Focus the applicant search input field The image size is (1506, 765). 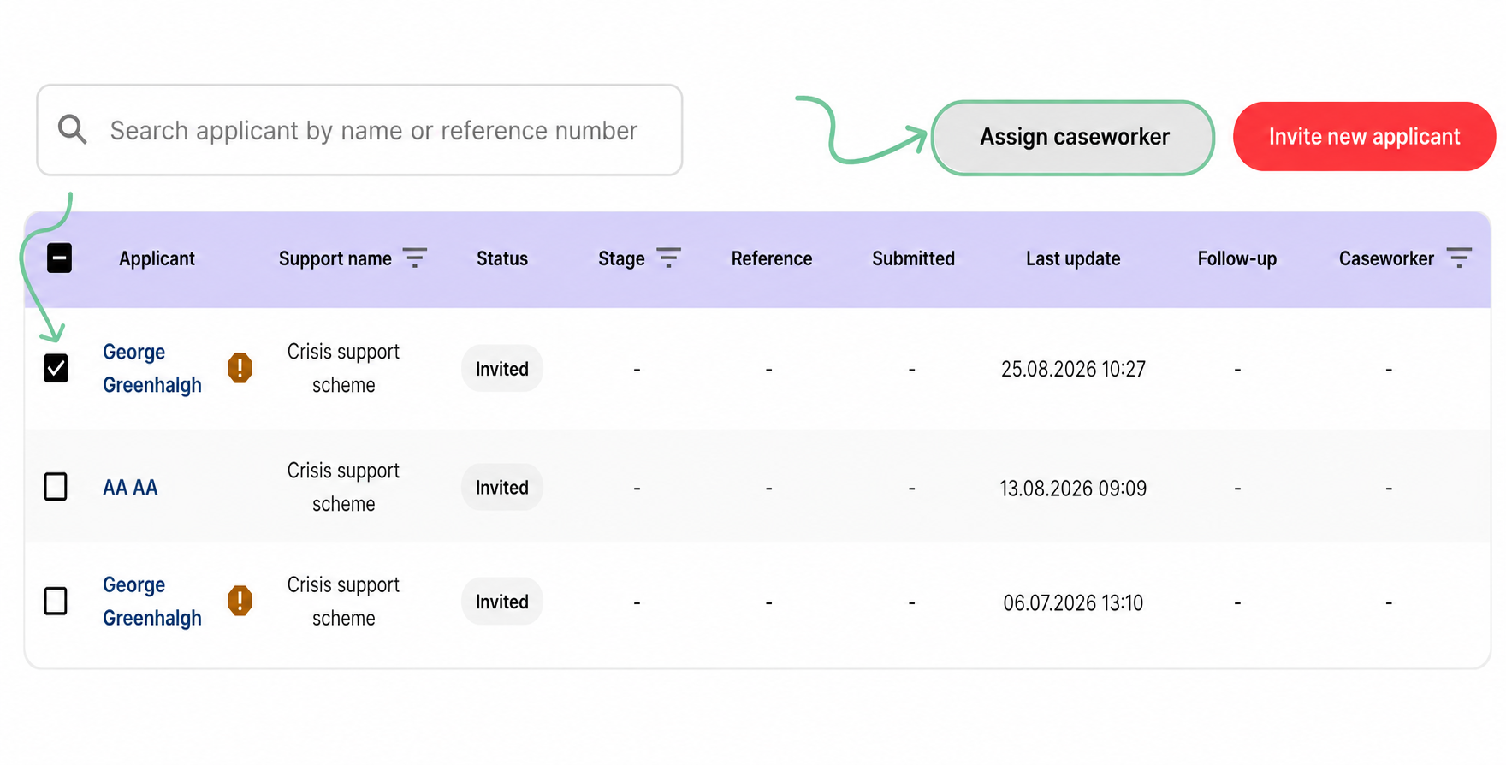359,130
